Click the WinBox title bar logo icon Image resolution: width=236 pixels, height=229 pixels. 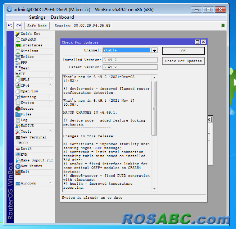click(x=9, y=9)
